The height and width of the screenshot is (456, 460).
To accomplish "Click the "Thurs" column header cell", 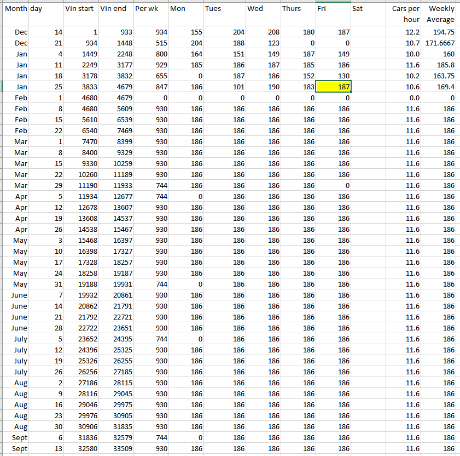I will pos(298,9).
